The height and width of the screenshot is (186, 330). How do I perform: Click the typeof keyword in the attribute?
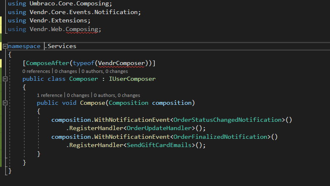click(84, 63)
